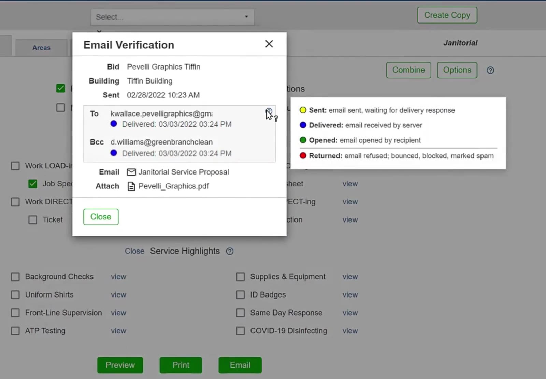Viewport: 546px width, 379px height.
Task: Enable the Ticket checkbox
Action: (33, 220)
